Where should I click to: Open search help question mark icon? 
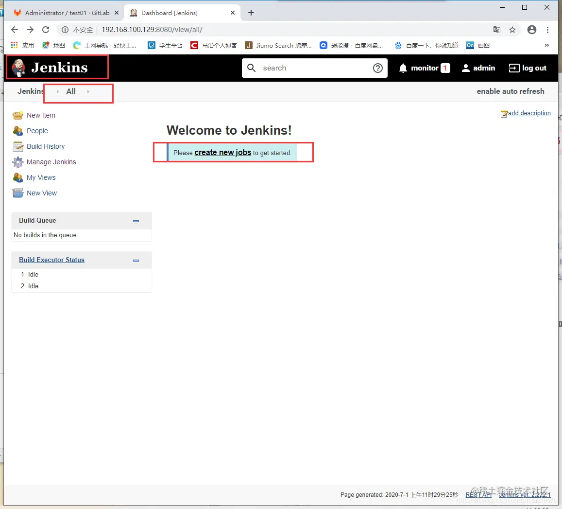pos(378,68)
